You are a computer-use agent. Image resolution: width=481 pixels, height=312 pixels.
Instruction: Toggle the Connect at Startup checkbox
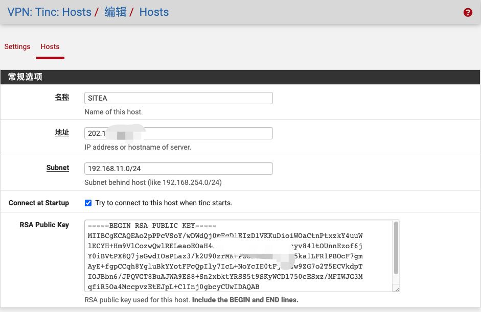tap(88, 203)
